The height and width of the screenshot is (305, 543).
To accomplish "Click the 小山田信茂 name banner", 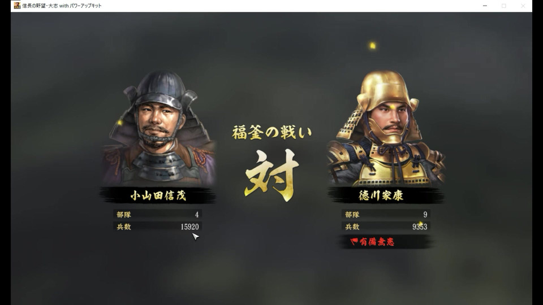I will click(x=158, y=195).
